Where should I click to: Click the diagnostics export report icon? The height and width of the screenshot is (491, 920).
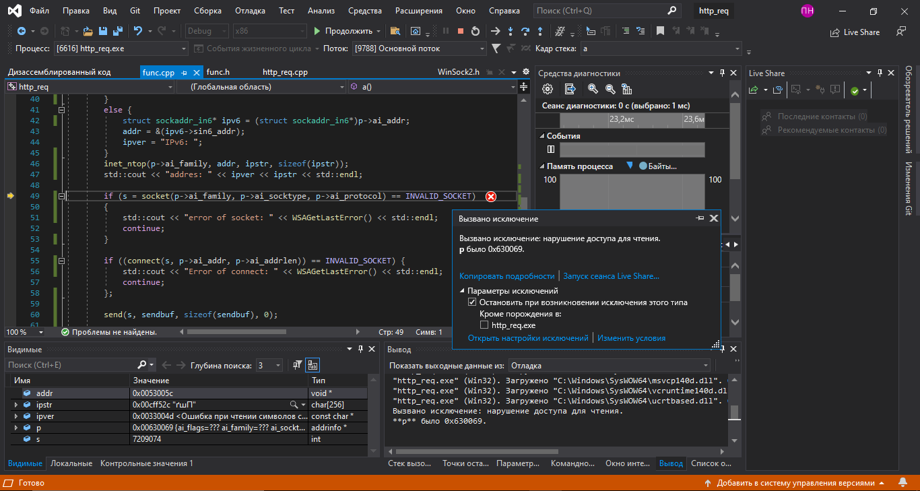[570, 89]
